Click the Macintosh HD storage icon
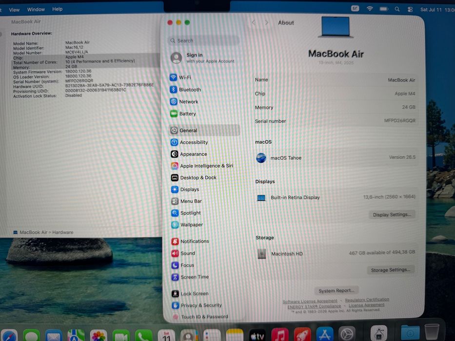The width and height of the screenshot is (455, 341). pyautogui.click(x=262, y=254)
